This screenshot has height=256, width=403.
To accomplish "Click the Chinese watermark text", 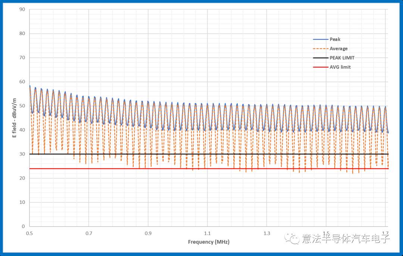I will (x=346, y=238).
